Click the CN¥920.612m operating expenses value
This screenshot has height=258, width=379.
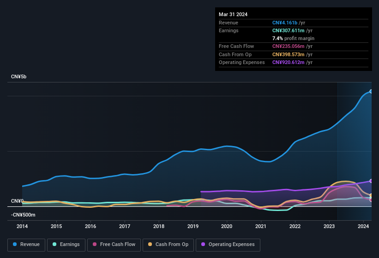click(289, 63)
